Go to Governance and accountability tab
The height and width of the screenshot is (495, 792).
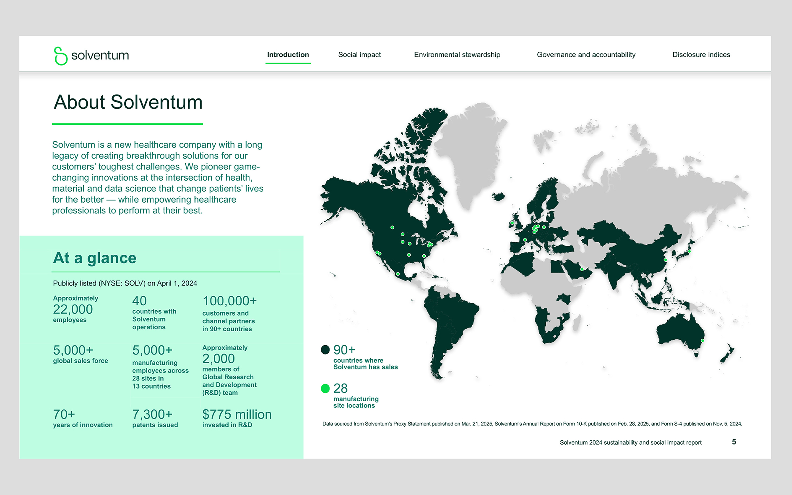tap(586, 55)
